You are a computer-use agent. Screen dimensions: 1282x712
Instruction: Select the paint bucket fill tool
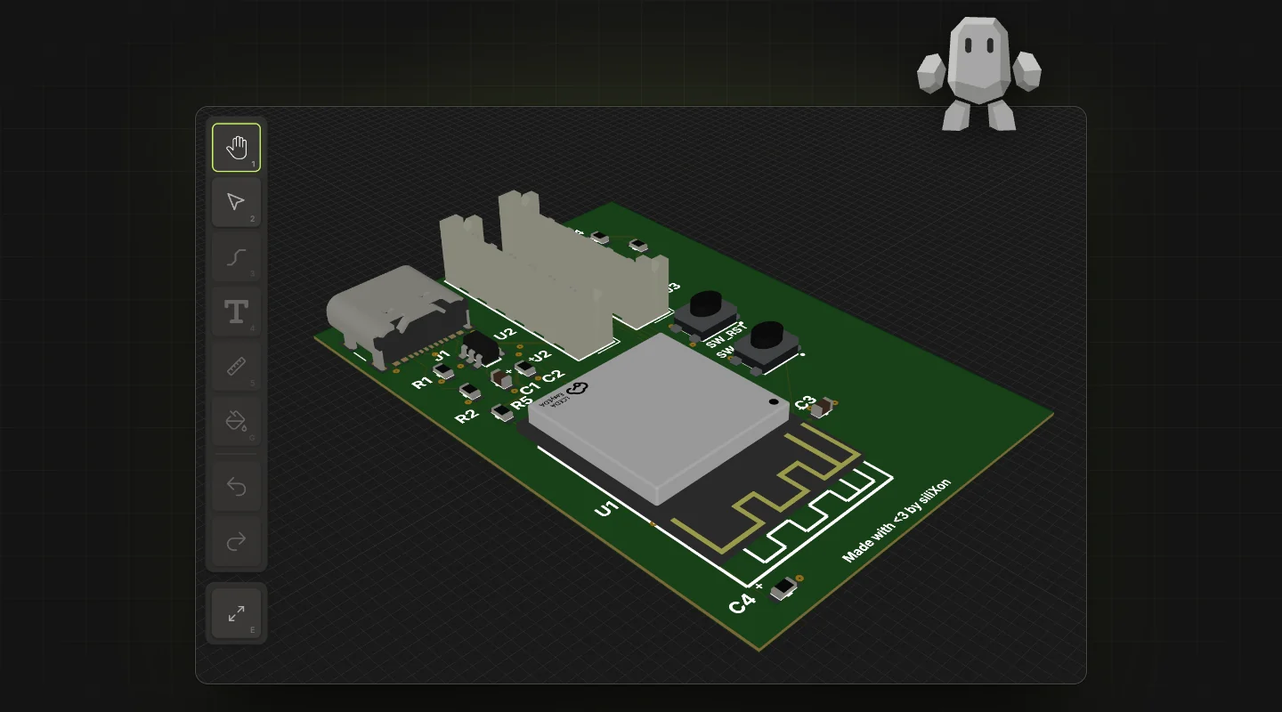tap(236, 421)
